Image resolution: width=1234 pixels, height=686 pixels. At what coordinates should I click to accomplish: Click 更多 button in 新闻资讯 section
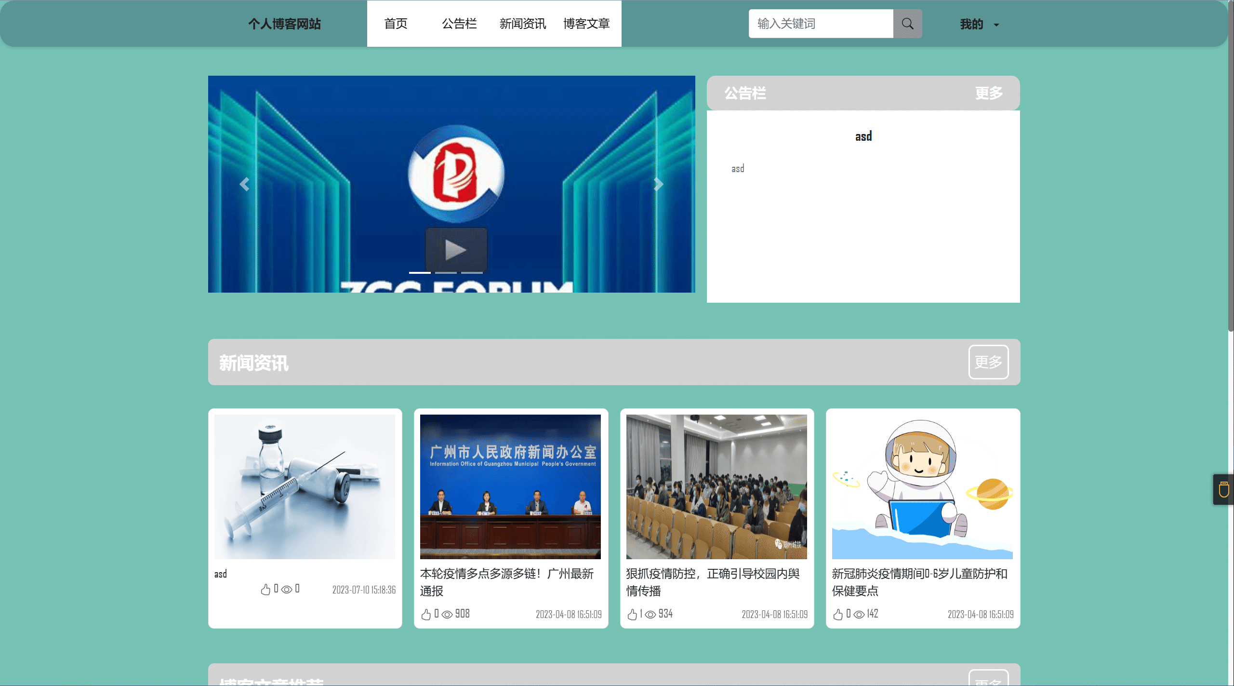(x=988, y=362)
